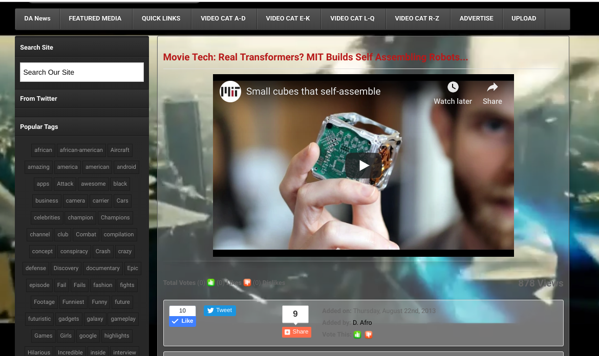This screenshot has height=356, width=599.
Task: Click the Watch later clock icon
Action: point(453,87)
